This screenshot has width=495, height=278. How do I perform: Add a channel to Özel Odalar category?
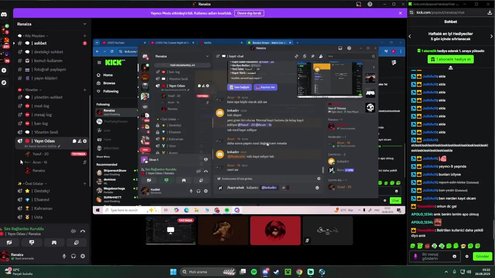(85, 184)
